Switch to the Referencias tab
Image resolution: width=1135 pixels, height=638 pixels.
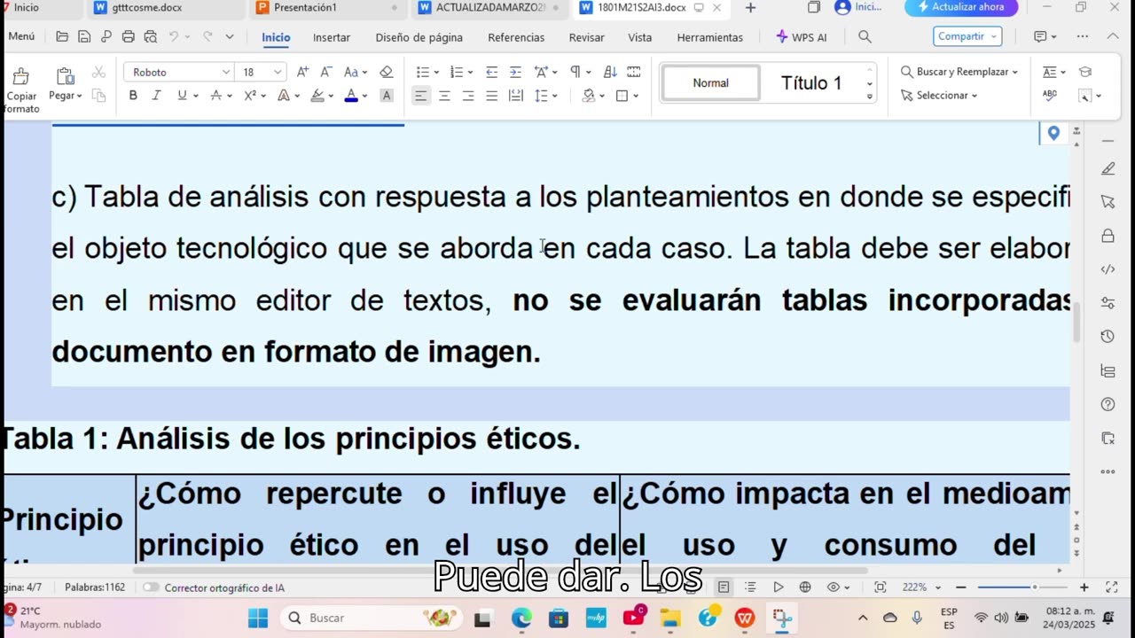point(516,37)
